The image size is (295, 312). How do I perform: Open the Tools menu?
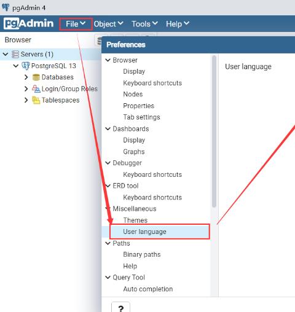[x=144, y=24]
